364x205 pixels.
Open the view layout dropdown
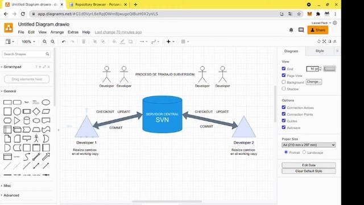pos(10,42)
